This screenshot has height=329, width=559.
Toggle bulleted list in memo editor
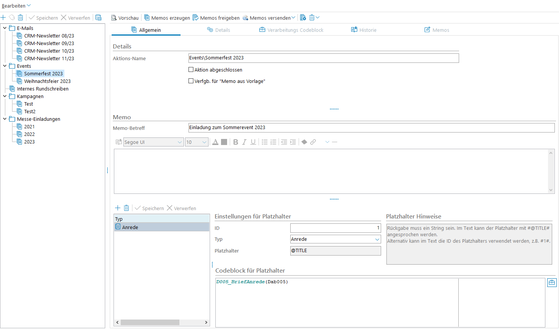pos(265,142)
